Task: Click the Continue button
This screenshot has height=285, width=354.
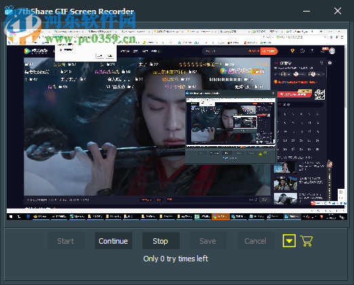Action: 113,241
